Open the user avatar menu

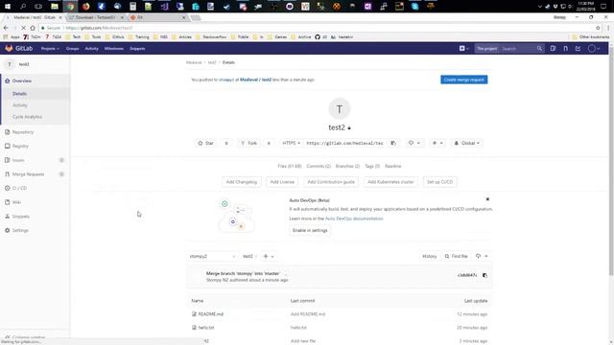(x=594, y=49)
